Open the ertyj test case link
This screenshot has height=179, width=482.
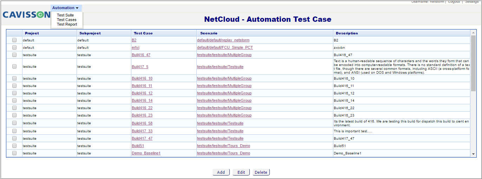[x=136, y=48]
